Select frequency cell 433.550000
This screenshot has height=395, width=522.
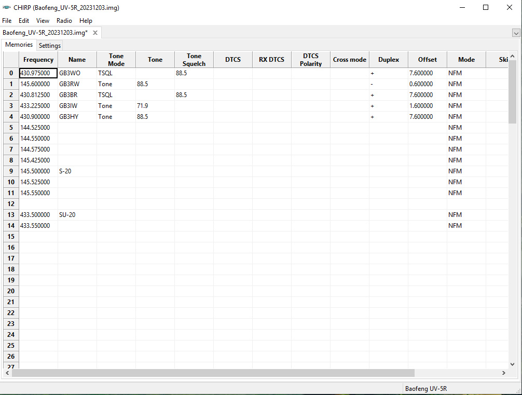coord(38,225)
